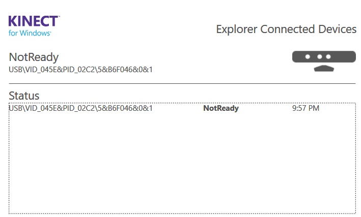Select the large NotReady sensor heading

[x=34, y=57]
